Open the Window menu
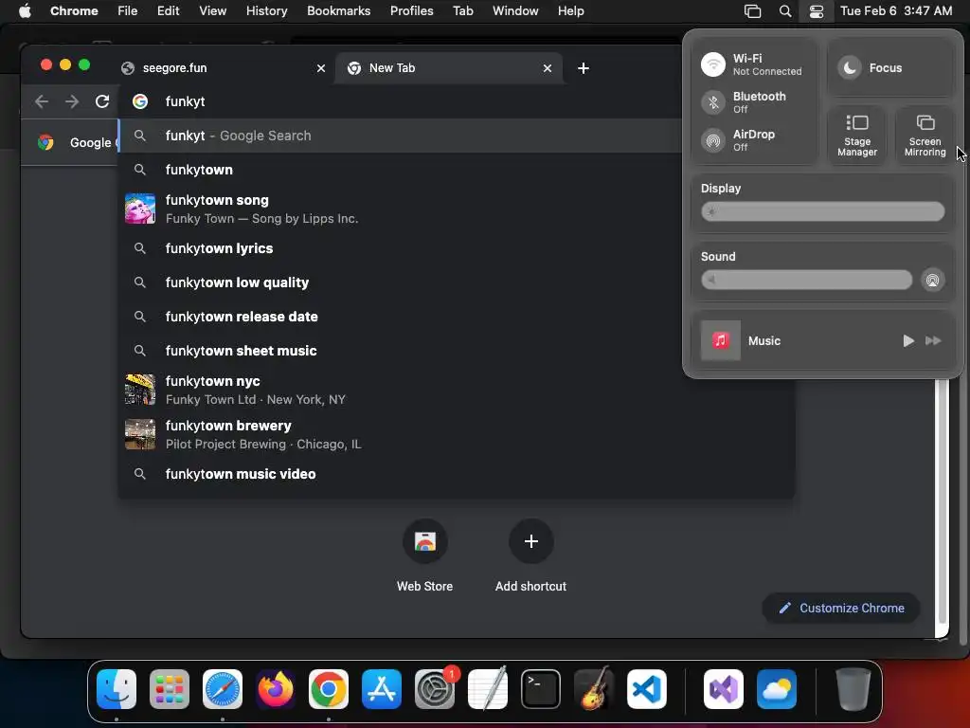970x728 pixels. coord(515,11)
